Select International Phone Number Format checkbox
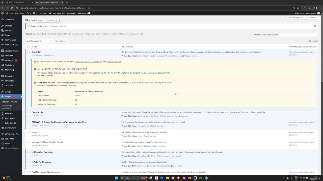Viewport: 323px width, 181px height. (x=28, y=142)
